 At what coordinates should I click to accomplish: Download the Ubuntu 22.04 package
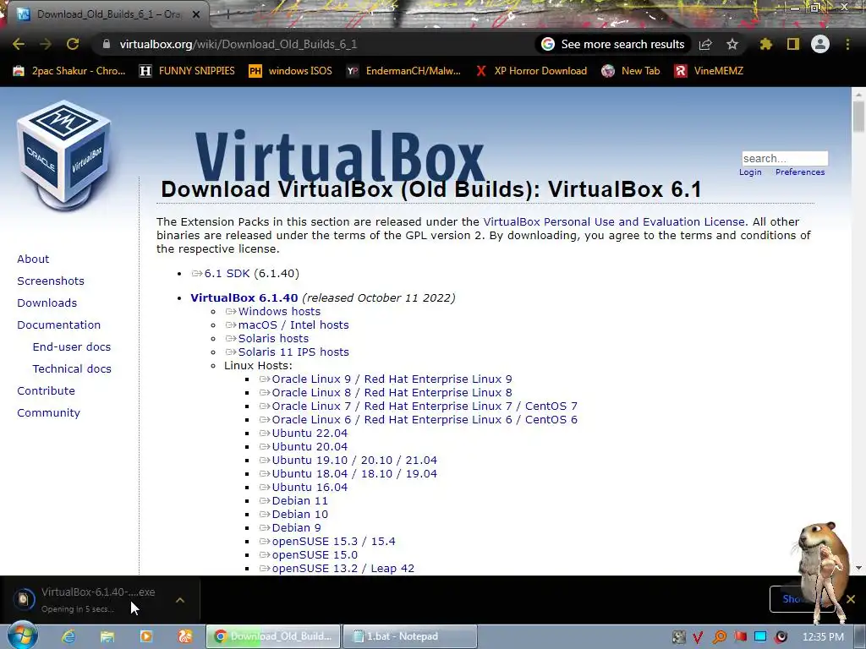coord(304,434)
